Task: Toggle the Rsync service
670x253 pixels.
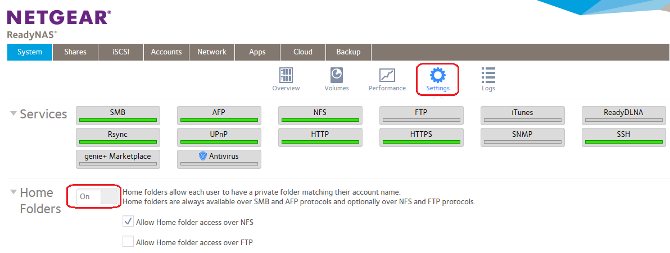Action: (118, 137)
